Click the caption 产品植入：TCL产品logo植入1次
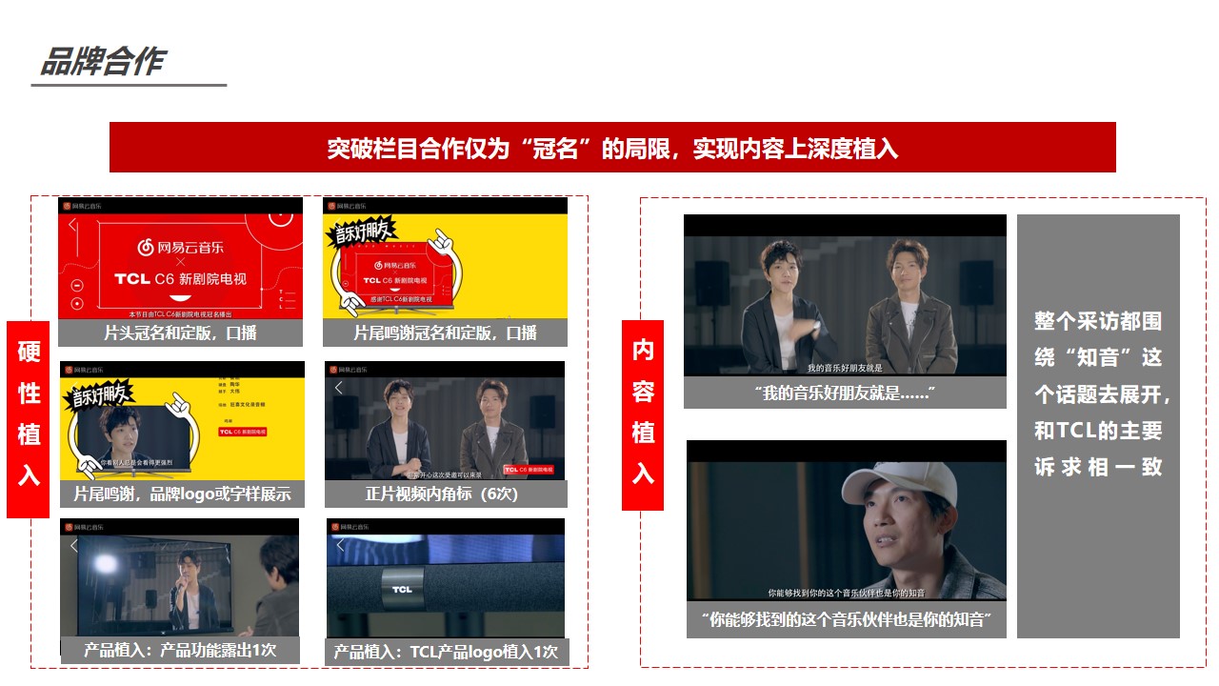Image resolution: width=1219 pixels, height=686 pixels. (x=447, y=652)
